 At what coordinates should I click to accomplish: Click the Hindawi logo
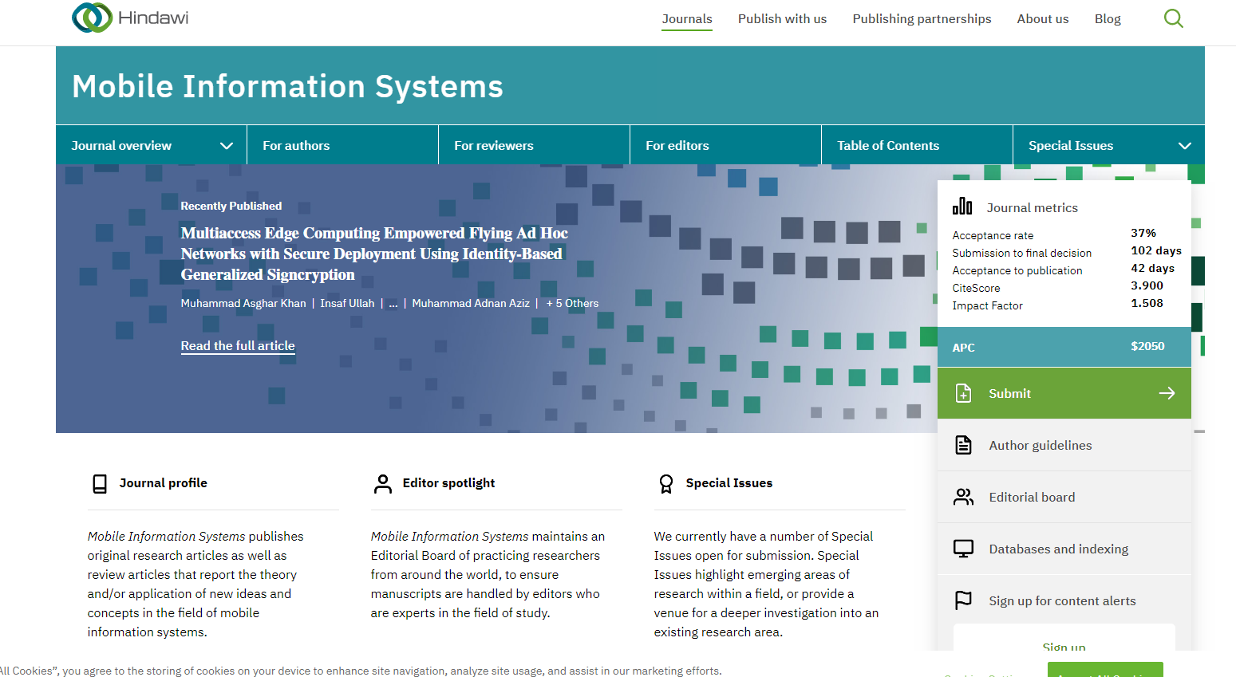tap(130, 18)
